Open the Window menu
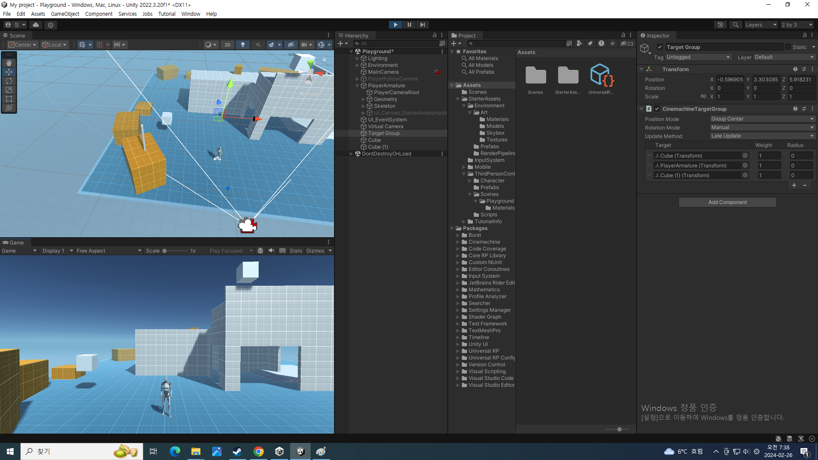 [190, 14]
